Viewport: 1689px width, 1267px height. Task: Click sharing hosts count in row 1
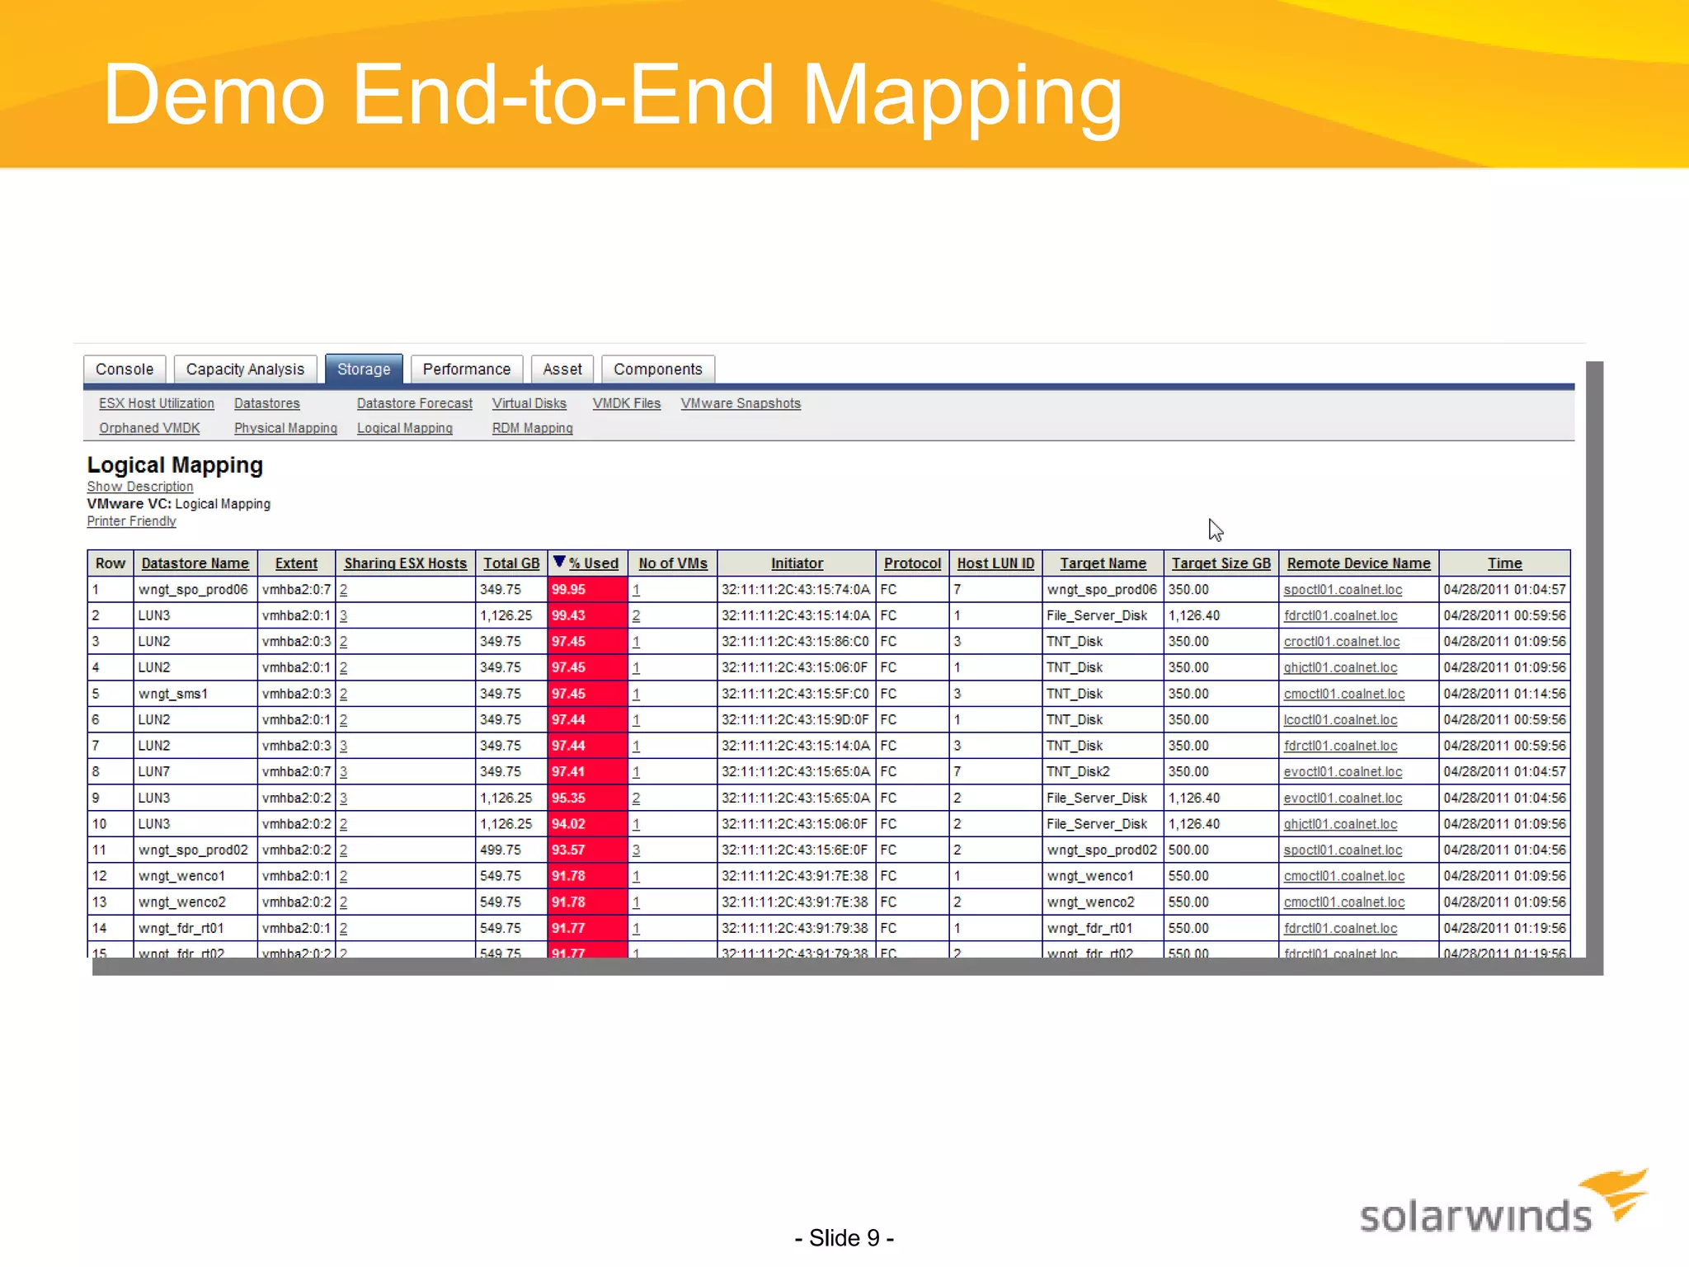343,590
